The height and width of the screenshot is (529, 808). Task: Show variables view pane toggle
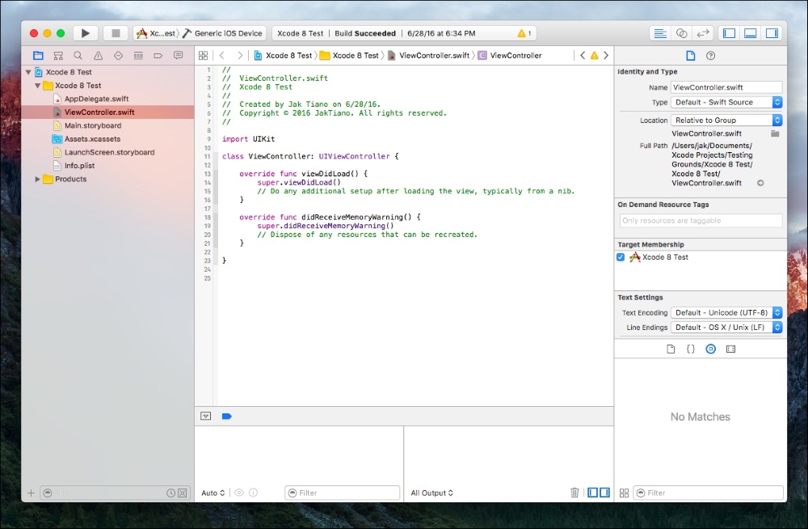592,493
